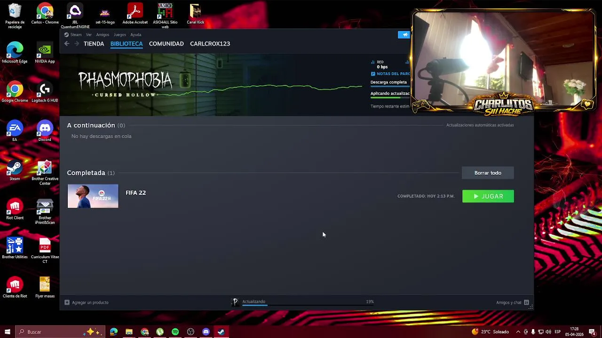Screen dimensions: 602x338
Task: Click the plus icon beside Agregar un producto
Action: click(x=67, y=302)
